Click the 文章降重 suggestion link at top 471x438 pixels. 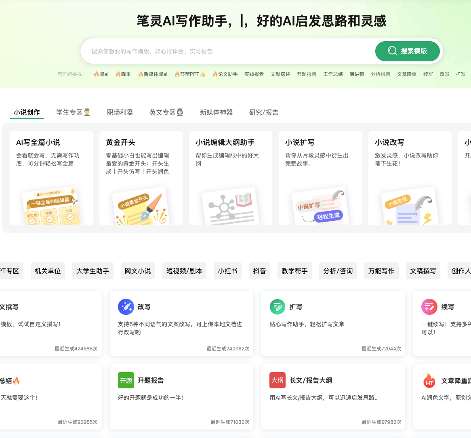pyautogui.click(x=407, y=74)
